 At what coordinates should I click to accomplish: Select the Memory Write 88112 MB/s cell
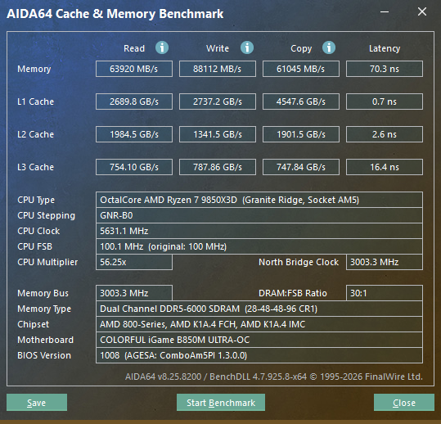[218, 69]
